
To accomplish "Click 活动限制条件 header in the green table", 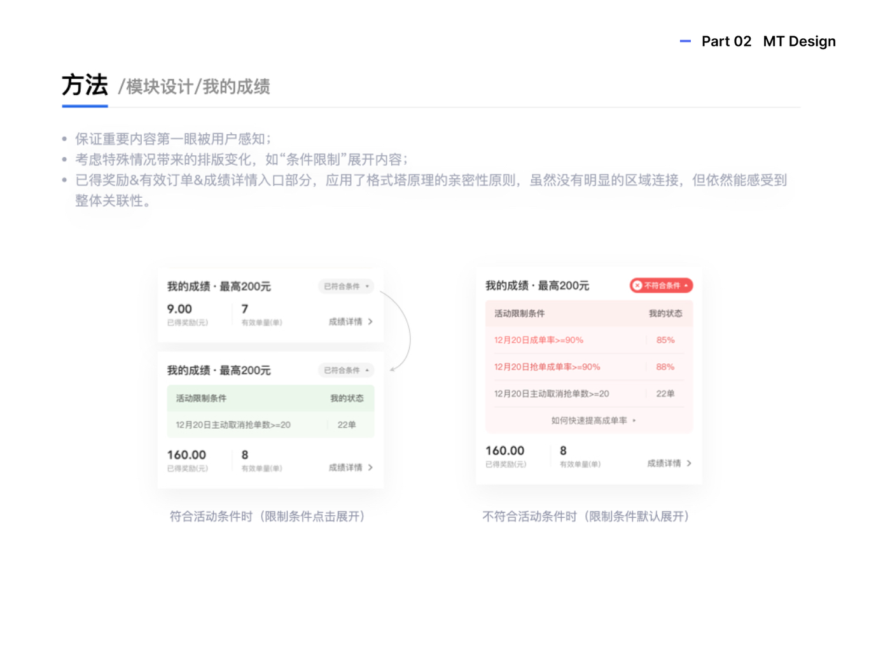I will coord(201,398).
